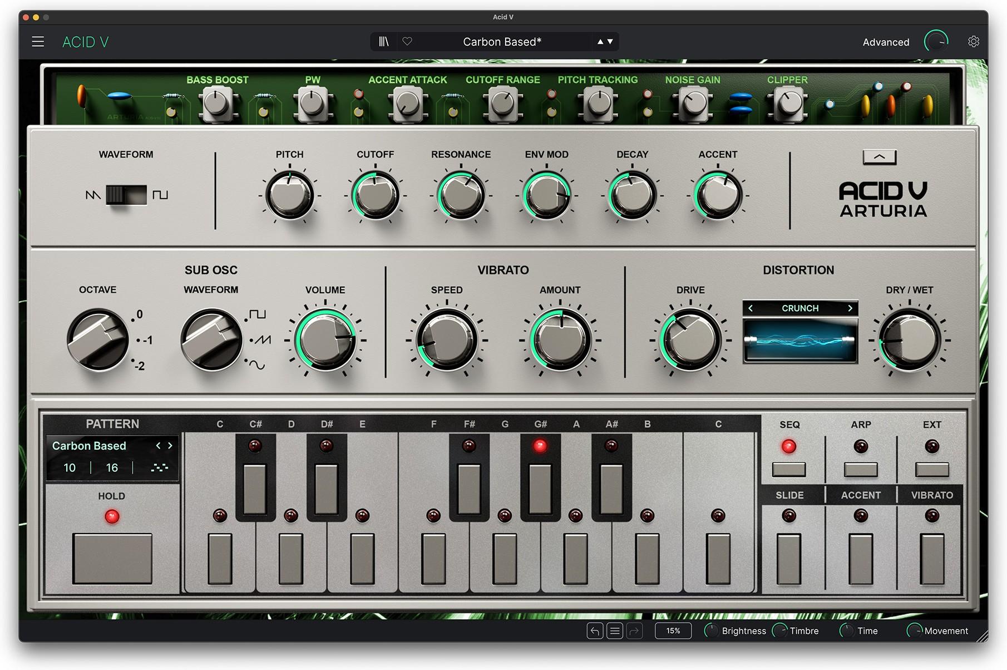The height and width of the screenshot is (670, 1007).
Task: Click the redo arrow icon
Action: point(635,630)
